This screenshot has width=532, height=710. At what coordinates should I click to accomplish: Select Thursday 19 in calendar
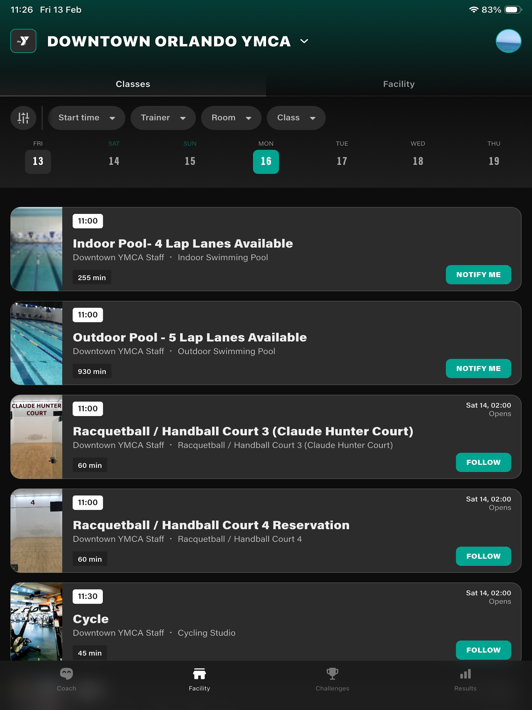[494, 162]
